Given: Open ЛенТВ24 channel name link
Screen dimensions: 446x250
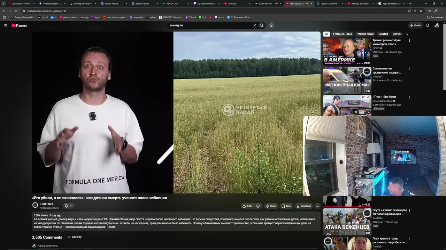Looking at the screenshot, I should pos(47,204).
